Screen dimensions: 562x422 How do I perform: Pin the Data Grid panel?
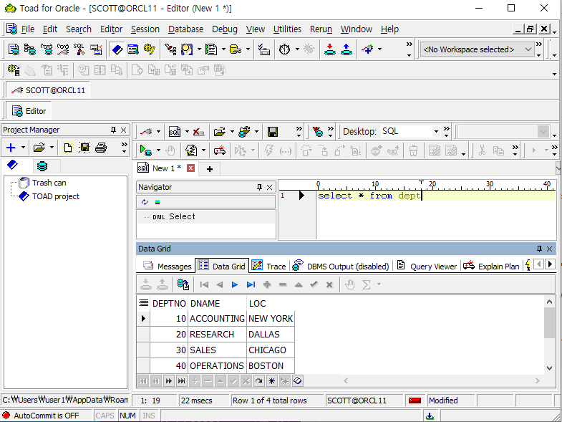pyautogui.click(x=539, y=249)
